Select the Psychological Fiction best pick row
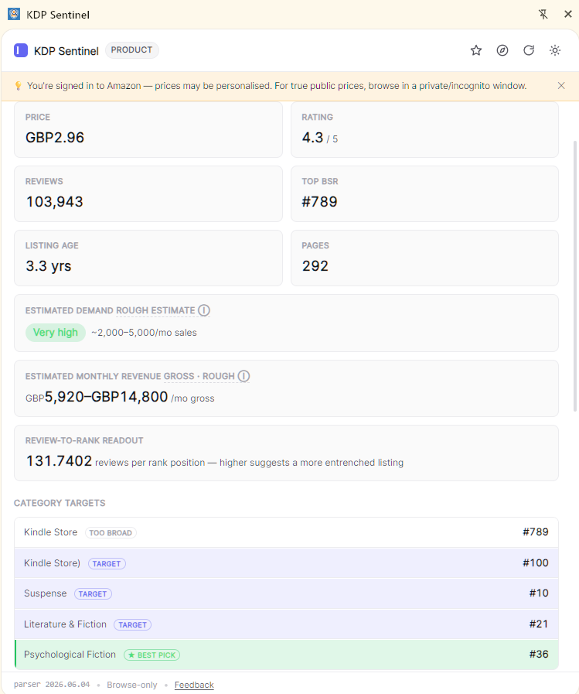This screenshot has height=694, width=579. point(286,655)
